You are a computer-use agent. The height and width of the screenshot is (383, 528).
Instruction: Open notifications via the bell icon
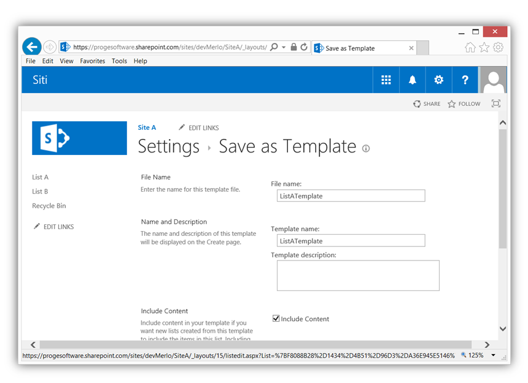[412, 80]
